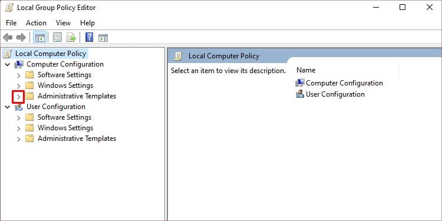Toggle the Show/Hide Console Tree icon
This screenshot has height=221, width=442.
(39, 38)
